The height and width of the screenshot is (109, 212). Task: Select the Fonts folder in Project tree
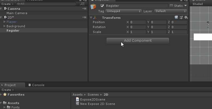click(15, 107)
